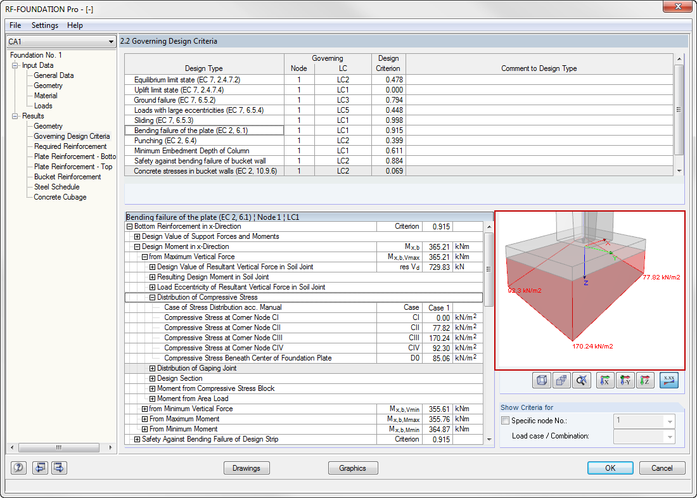Open the Specific node number dropdown
Image resolution: width=697 pixels, height=498 pixels.
(x=670, y=421)
